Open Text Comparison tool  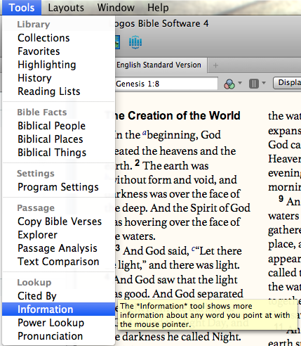tap(58, 262)
